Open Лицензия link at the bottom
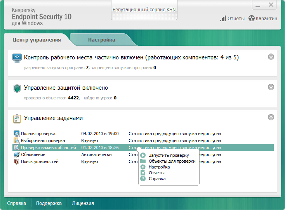This screenshot has height=210, width=285. pos(83,203)
